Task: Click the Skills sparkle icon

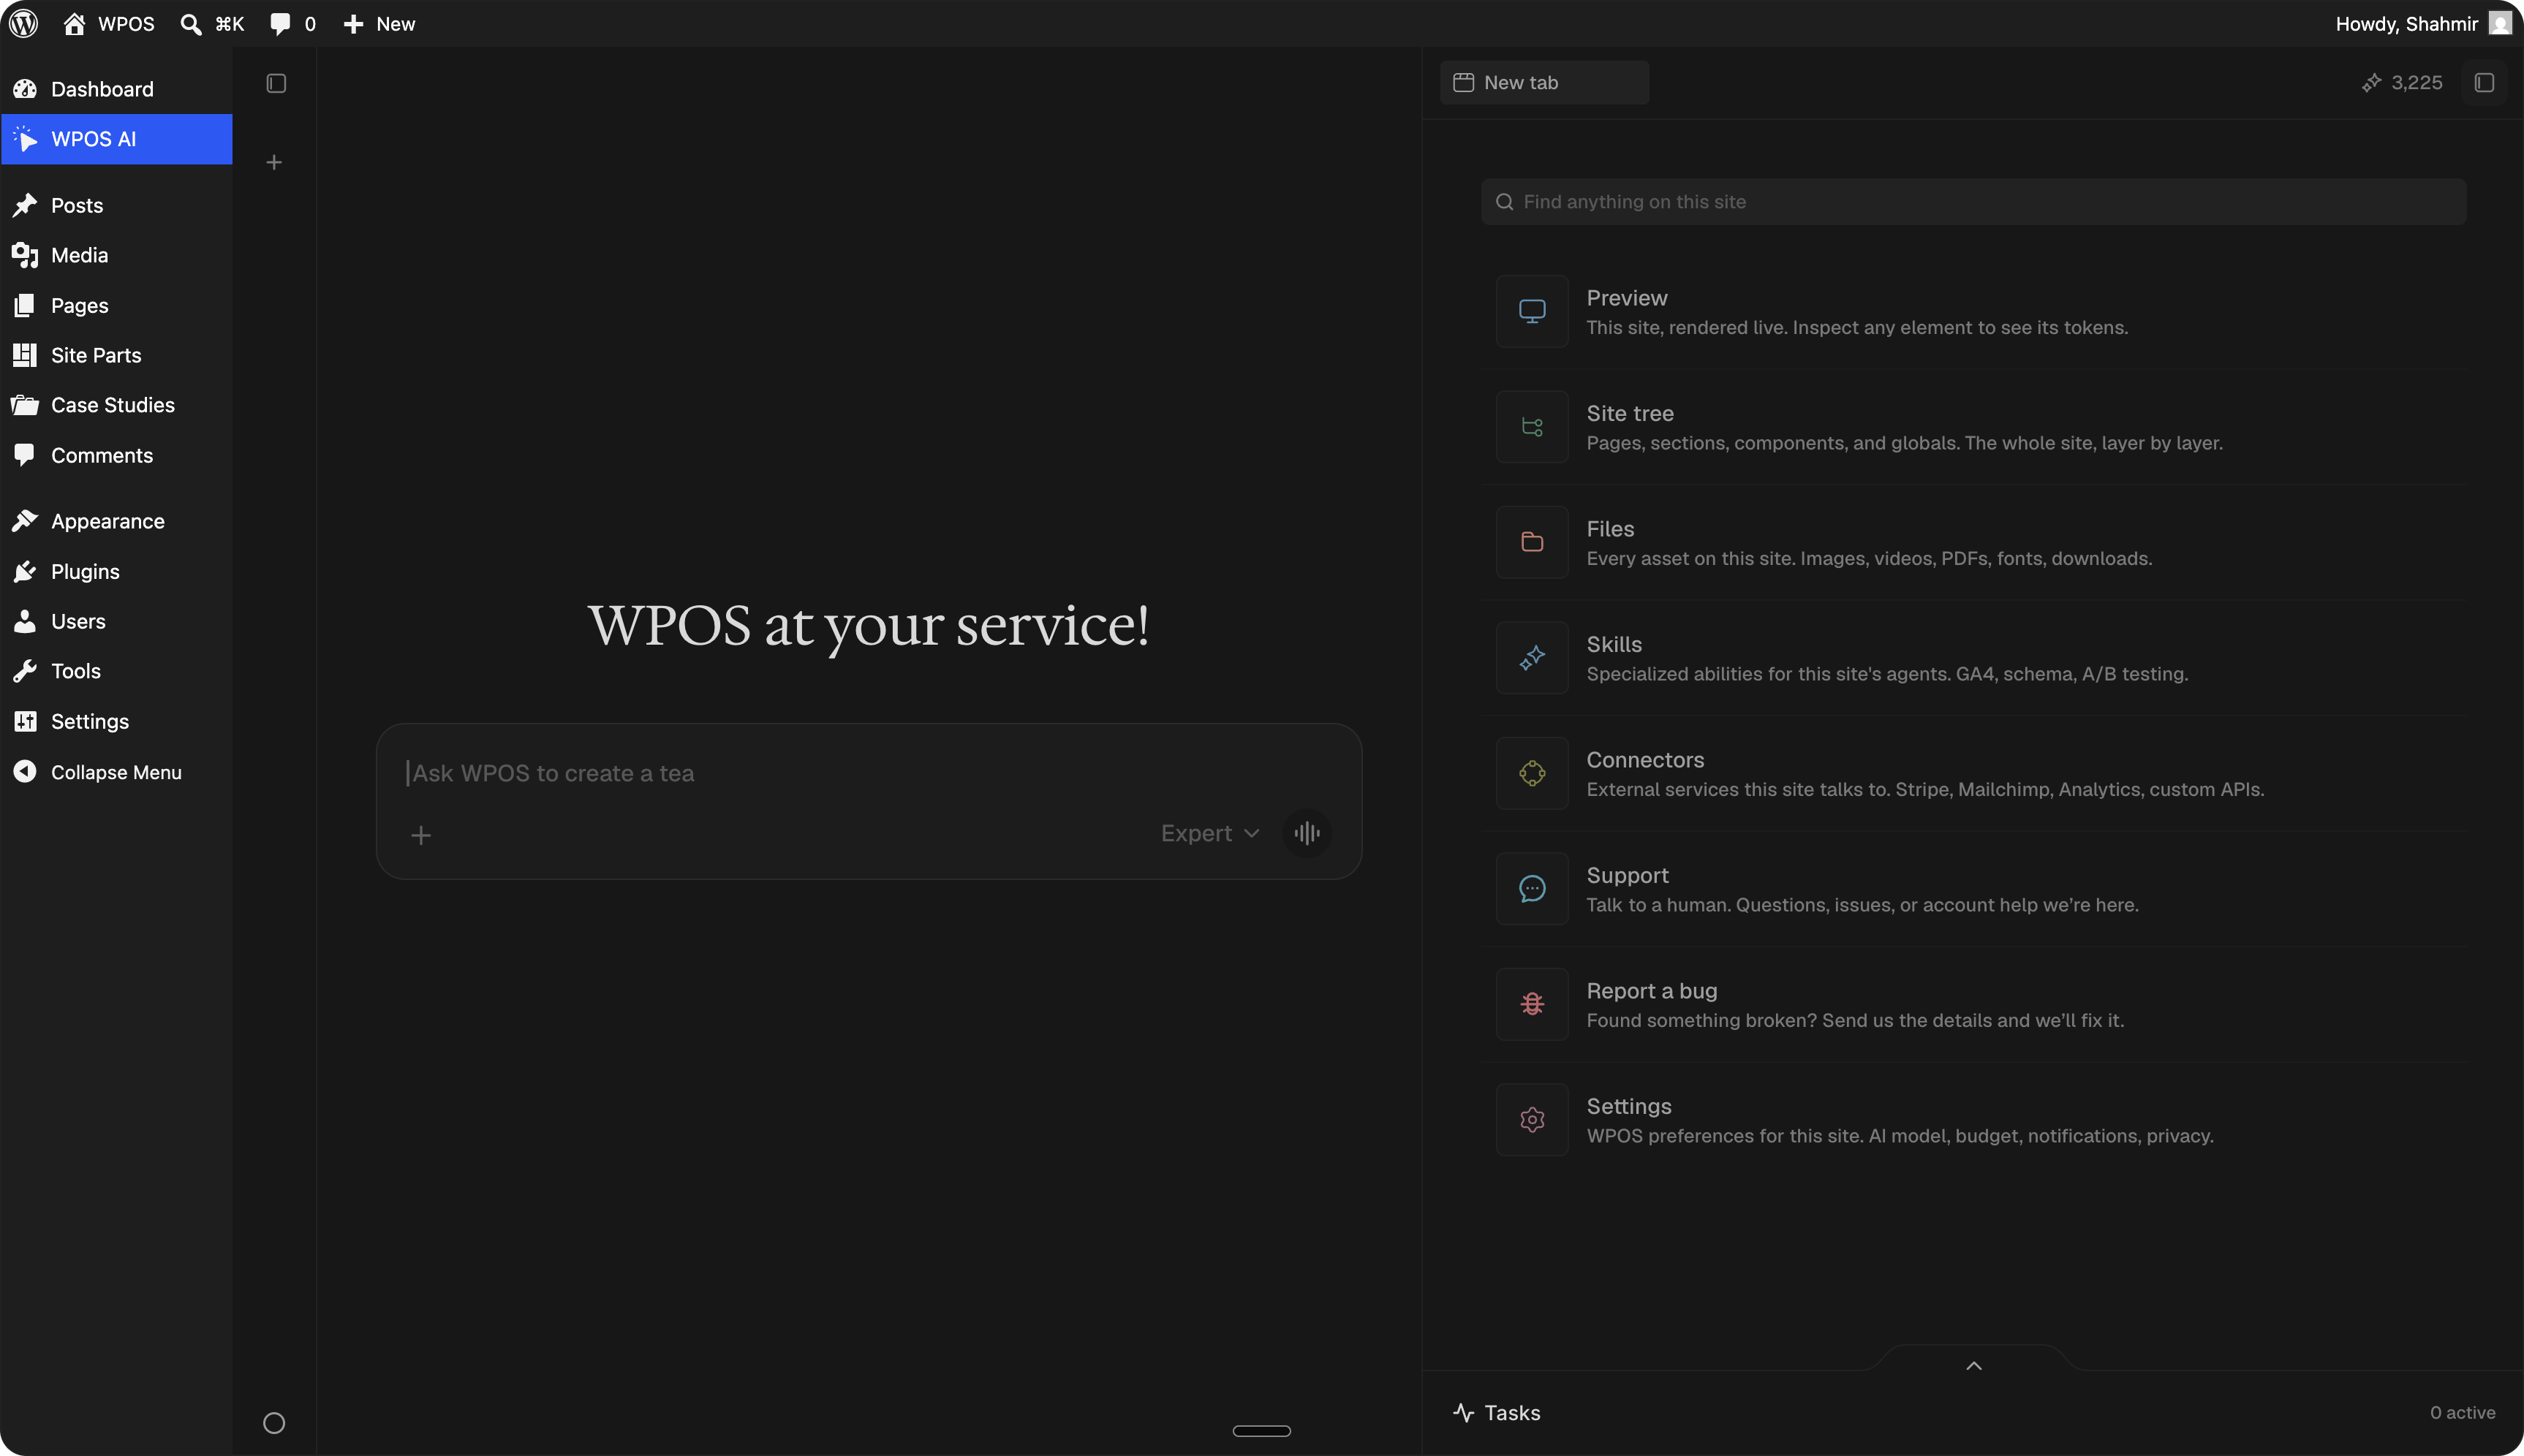Action: click(x=1532, y=658)
